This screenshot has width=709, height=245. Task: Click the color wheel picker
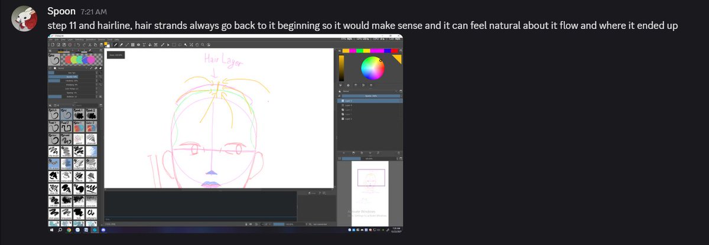point(373,68)
